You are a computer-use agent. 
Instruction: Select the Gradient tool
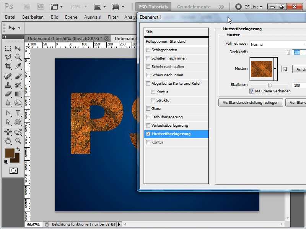[x=18, y=94]
